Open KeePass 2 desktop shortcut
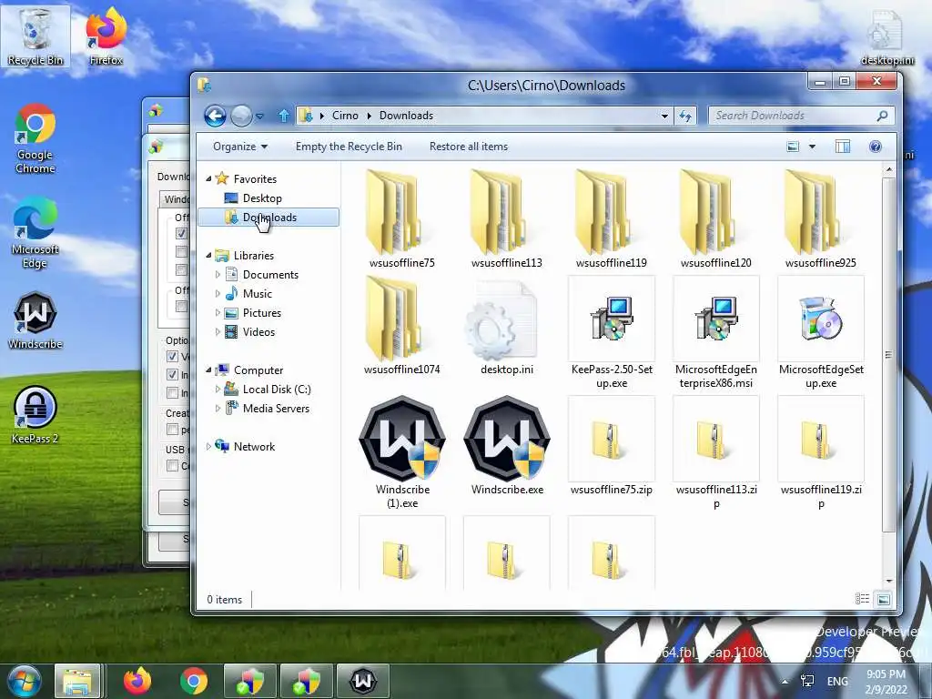This screenshot has width=932, height=699. click(35, 415)
